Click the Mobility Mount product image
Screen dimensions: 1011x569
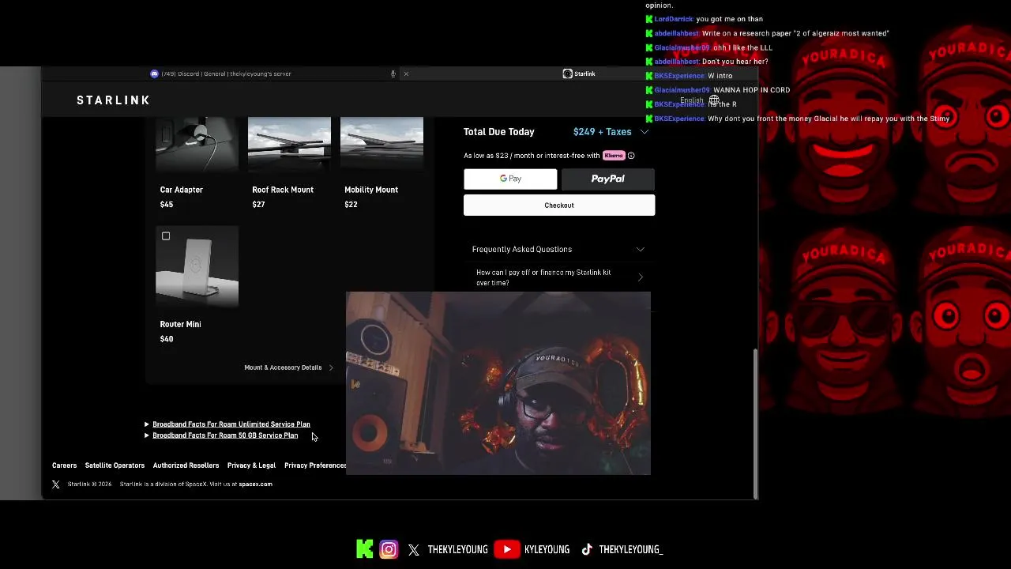pyautogui.click(x=381, y=144)
